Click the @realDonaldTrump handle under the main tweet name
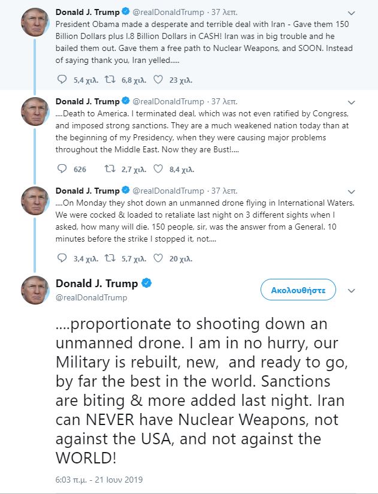This screenshot has height=494, width=378. tap(91, 297)
